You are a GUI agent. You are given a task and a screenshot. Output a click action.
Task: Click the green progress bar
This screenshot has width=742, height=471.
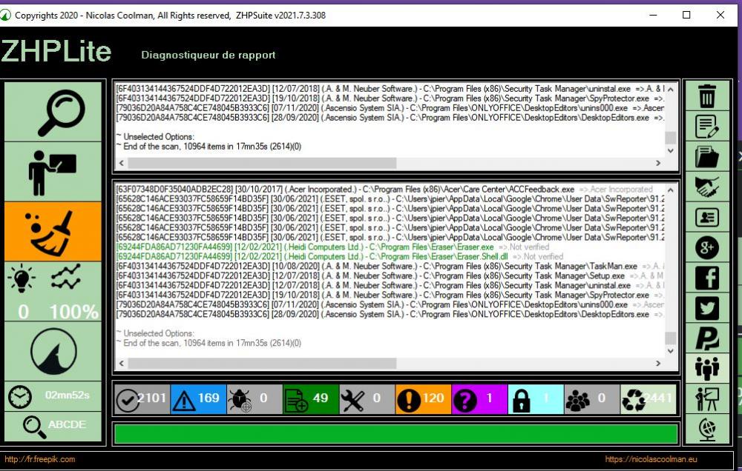(396, 434)
